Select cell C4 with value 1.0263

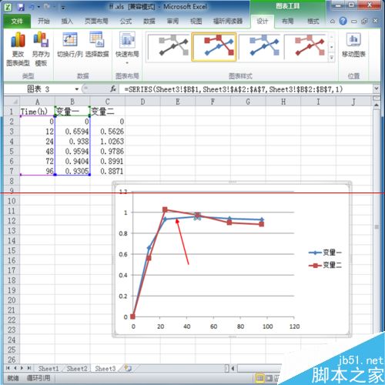108,142
